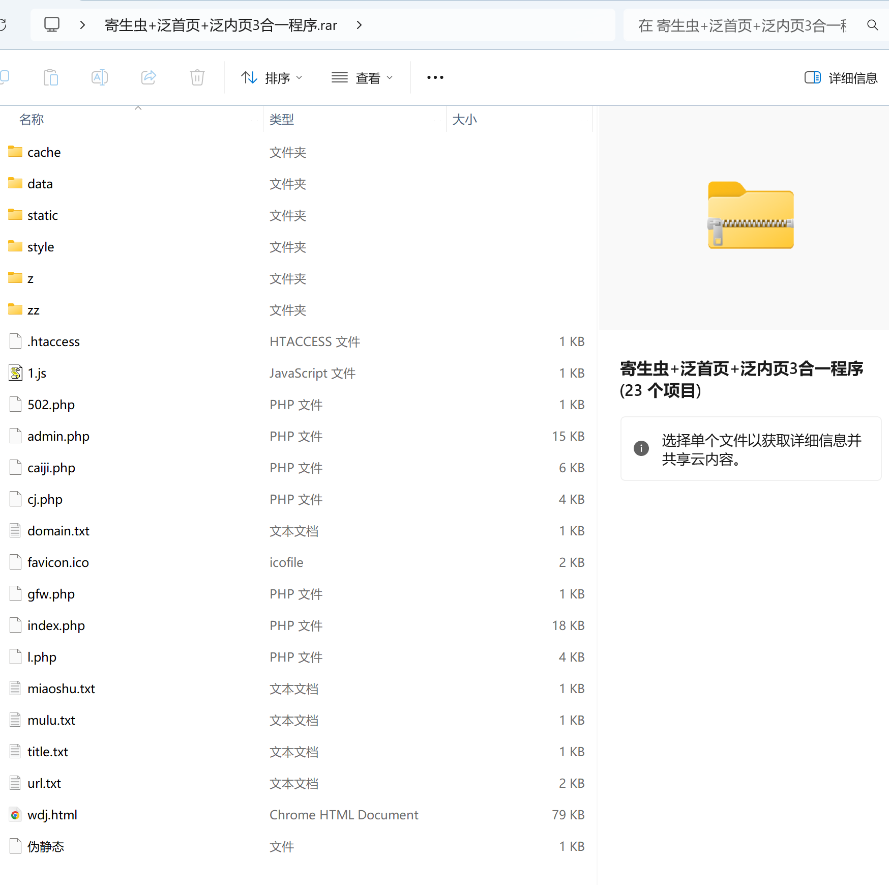Viewport: 889px width, 885px height.
Task: Open the three-dot more options menu
Action: coord(435,78)
